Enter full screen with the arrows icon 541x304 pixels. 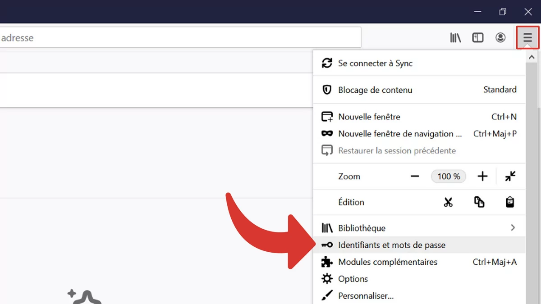510,177
